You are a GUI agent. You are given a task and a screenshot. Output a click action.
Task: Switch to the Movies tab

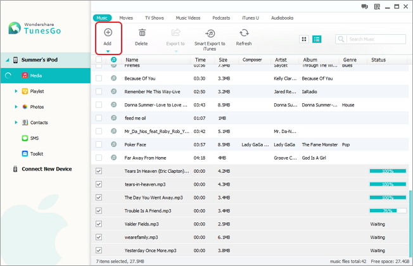tap(126, 18)
